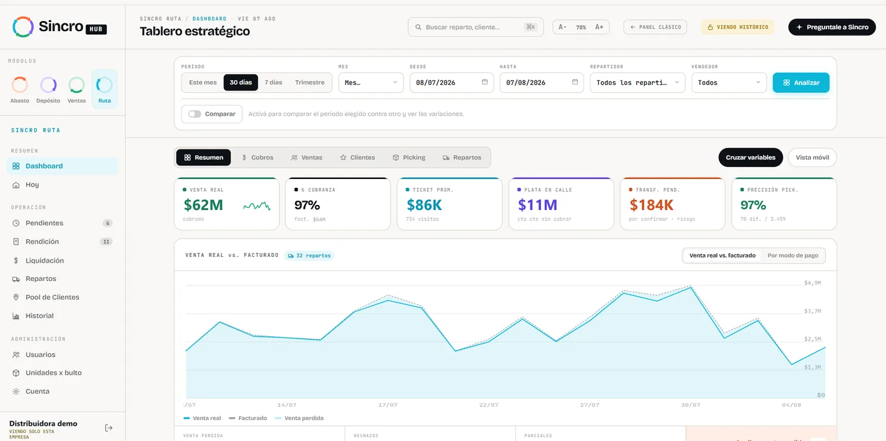
Task: Toggle Venta real series in chart legend
Action: click(x=202, y=418)
